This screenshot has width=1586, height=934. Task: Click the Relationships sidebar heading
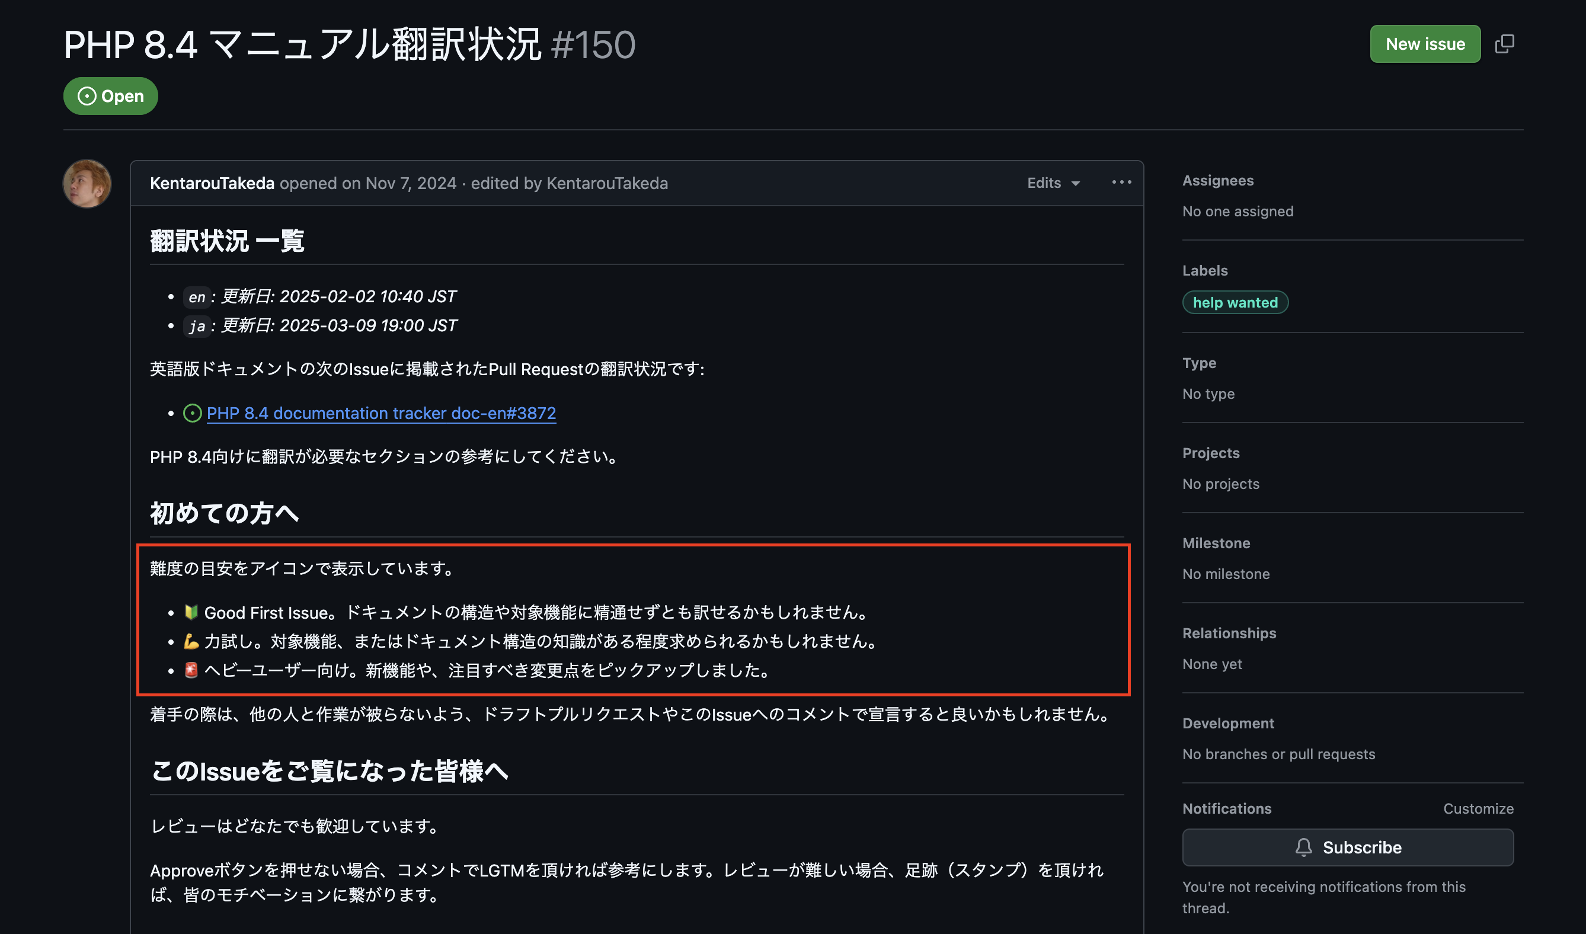click(1229, 633)
